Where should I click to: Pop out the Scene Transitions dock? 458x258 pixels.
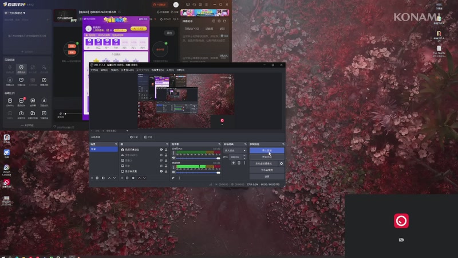click(x=246, y=144)
